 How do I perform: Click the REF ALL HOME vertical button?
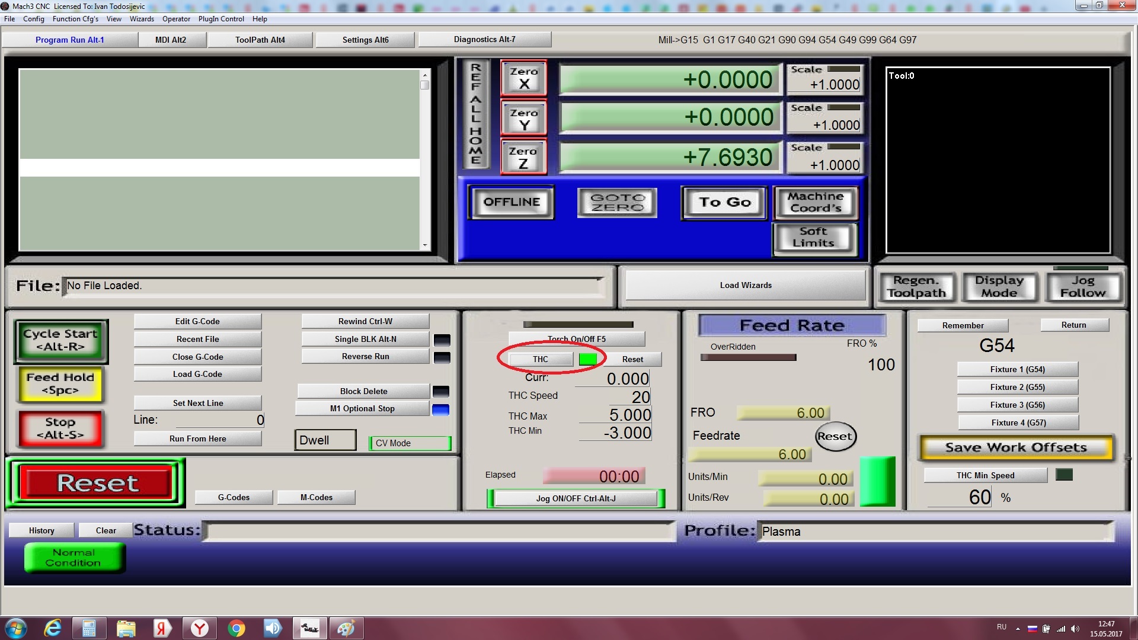[476, 114]
